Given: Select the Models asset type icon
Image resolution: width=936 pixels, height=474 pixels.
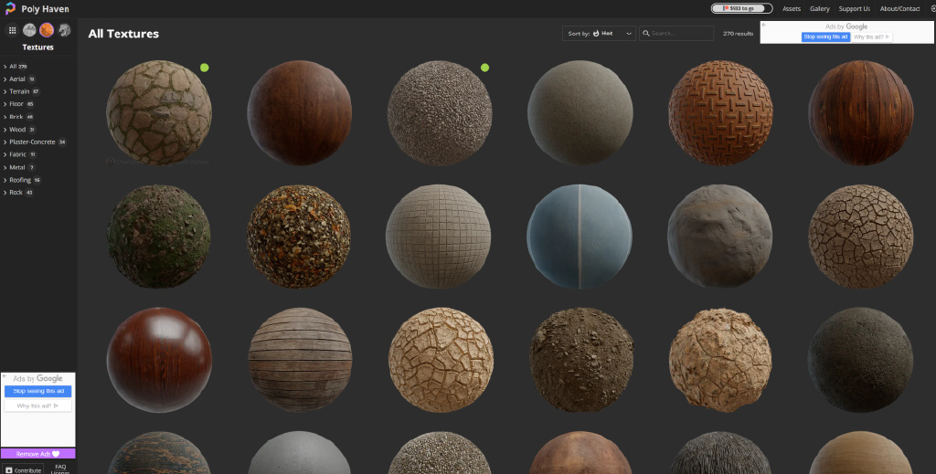Looking at the screenshot, I should pos(64,30).
